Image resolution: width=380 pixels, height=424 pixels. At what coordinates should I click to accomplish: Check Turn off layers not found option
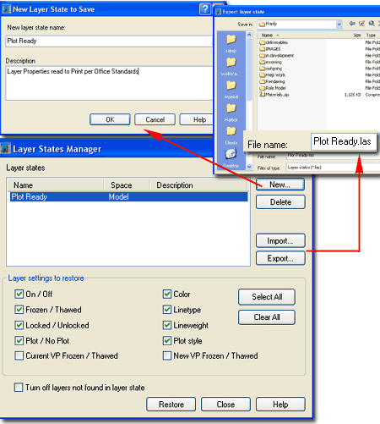click(x=19, y=387)
